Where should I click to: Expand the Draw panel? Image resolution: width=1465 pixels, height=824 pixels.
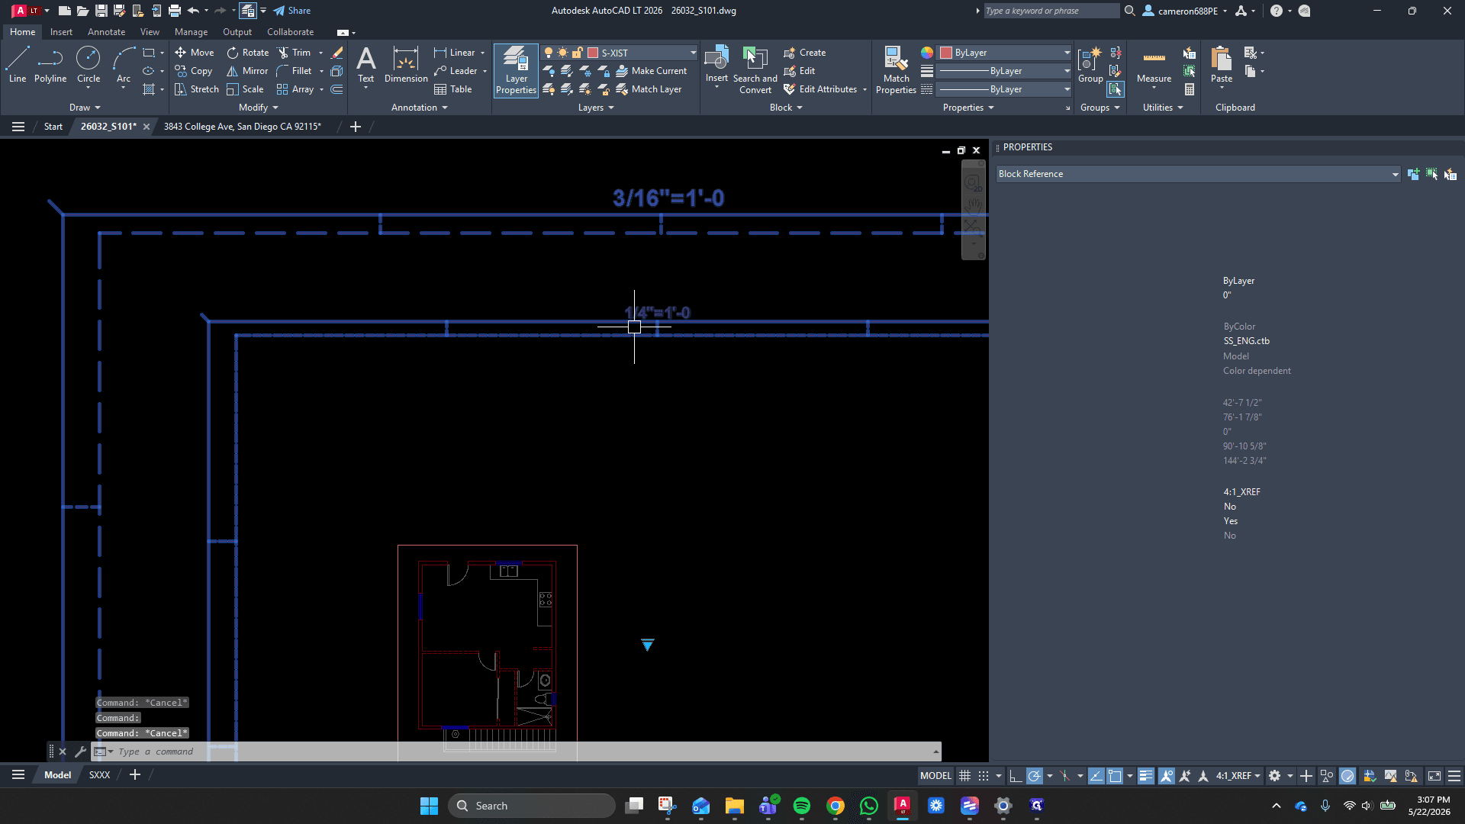click(85, 108)
